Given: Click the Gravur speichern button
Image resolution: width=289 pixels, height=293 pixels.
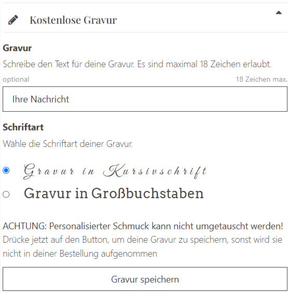Looking at the screenshot, I should [x=145, y=279].
